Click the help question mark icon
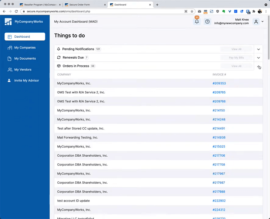The width and height of the screenshot is (270, 219). [x=207, y=22]
